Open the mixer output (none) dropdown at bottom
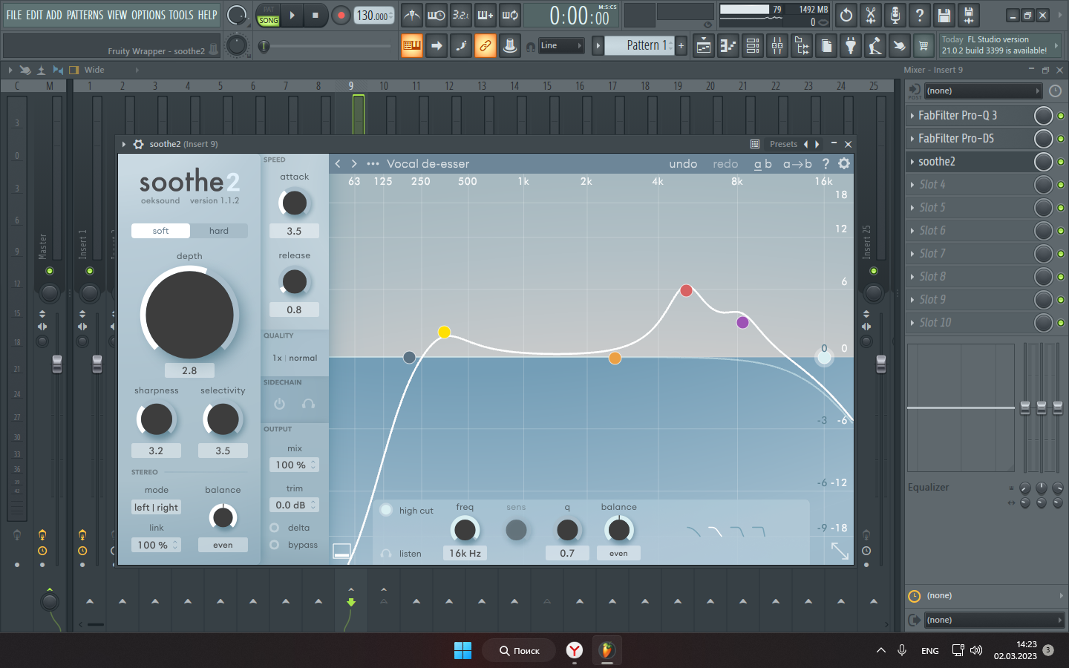This screenshot has width=1069, height=668. 993,620
